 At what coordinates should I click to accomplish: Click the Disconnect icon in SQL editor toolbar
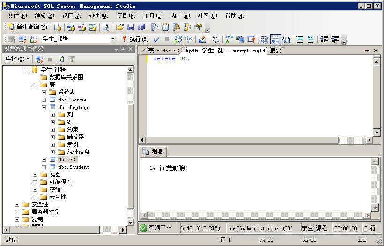pos(22,39)
